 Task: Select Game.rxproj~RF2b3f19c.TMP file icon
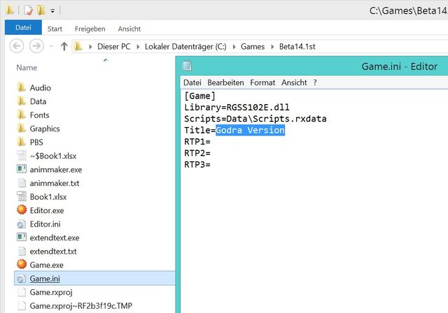click(x=22, y=305)
